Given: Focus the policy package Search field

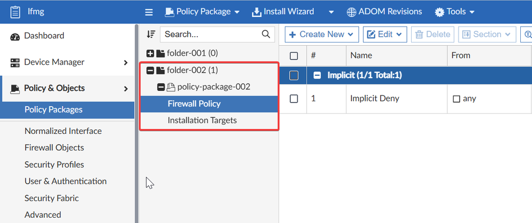Looking at the screenshot, I should [211, 34].
